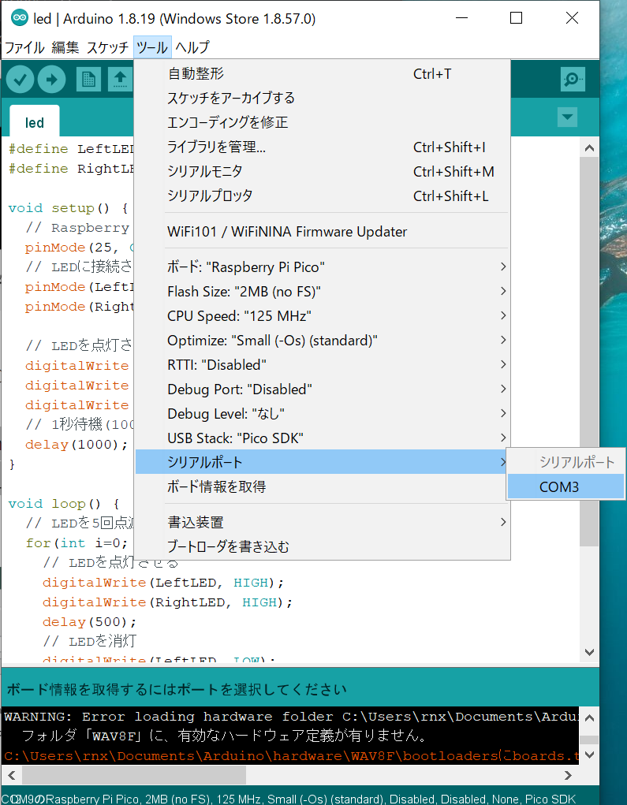627x805 pixels.
Task: Click the Open sketch toolbar icon
Action: pyautogui.click(x=120, y=80)
